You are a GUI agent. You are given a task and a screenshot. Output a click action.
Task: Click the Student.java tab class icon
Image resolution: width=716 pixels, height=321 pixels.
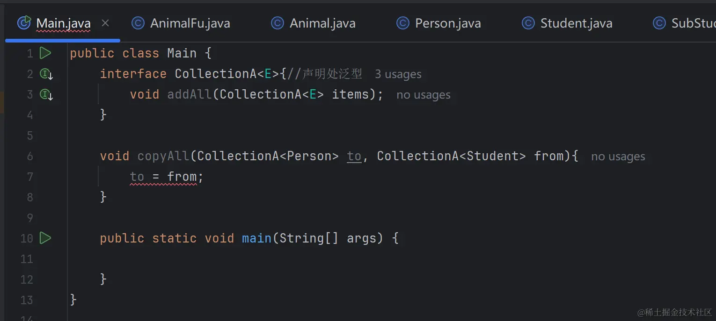(x=528, y=23)
